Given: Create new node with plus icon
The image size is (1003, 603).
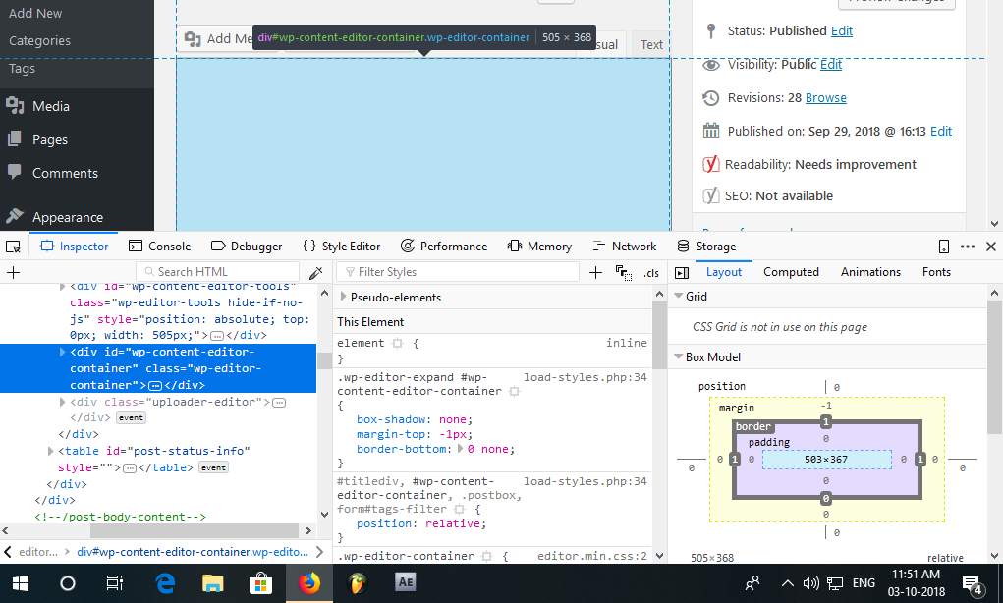Looking at the screenshot, I should [x=13, y=272].
